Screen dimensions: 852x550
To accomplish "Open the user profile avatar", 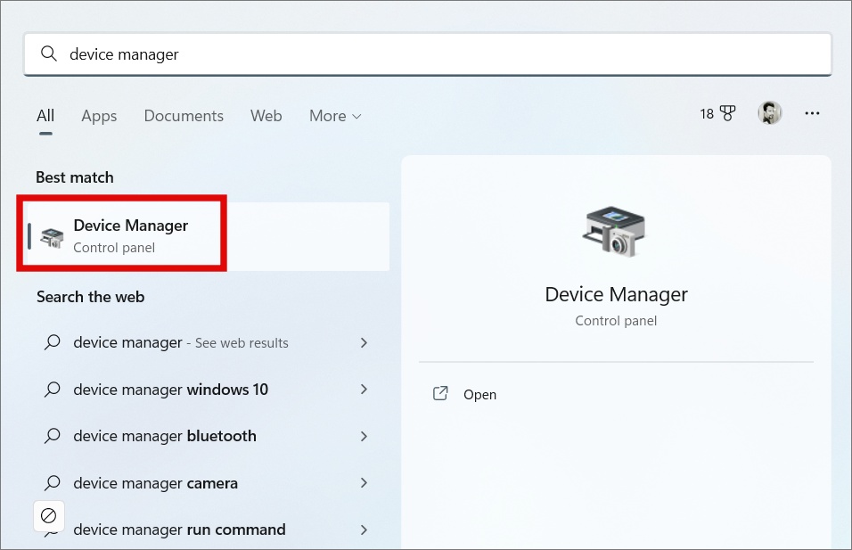I will 770,113.
